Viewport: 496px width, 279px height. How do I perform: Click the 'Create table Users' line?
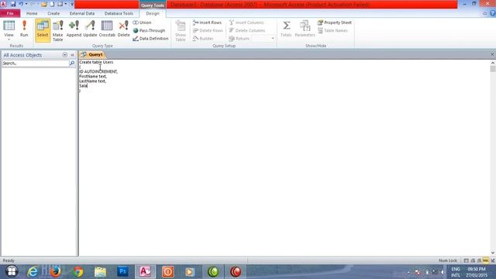96,62
